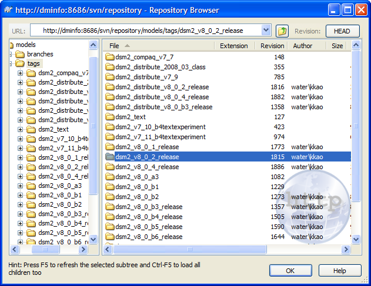The image size is (371, 286).
Task: Sort by the File column header
Action: click(159, 46)
